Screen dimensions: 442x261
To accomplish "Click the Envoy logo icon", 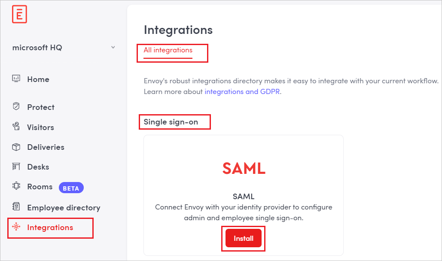I will click(x=19, y=14).
